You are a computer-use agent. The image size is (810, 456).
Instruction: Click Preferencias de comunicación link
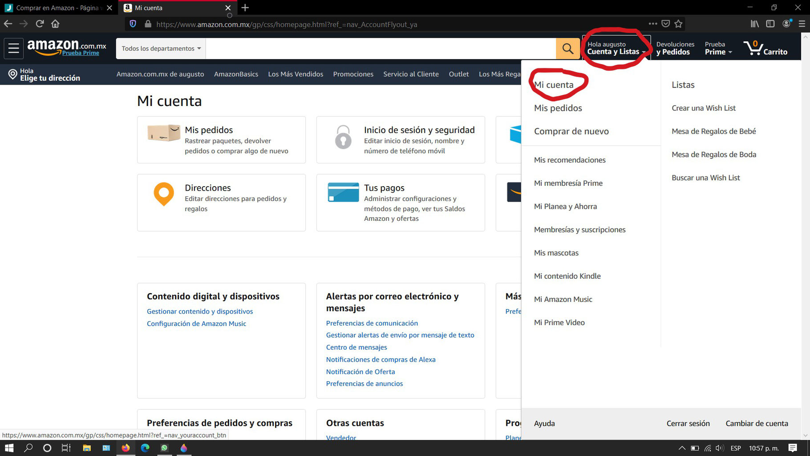point(372,323)
